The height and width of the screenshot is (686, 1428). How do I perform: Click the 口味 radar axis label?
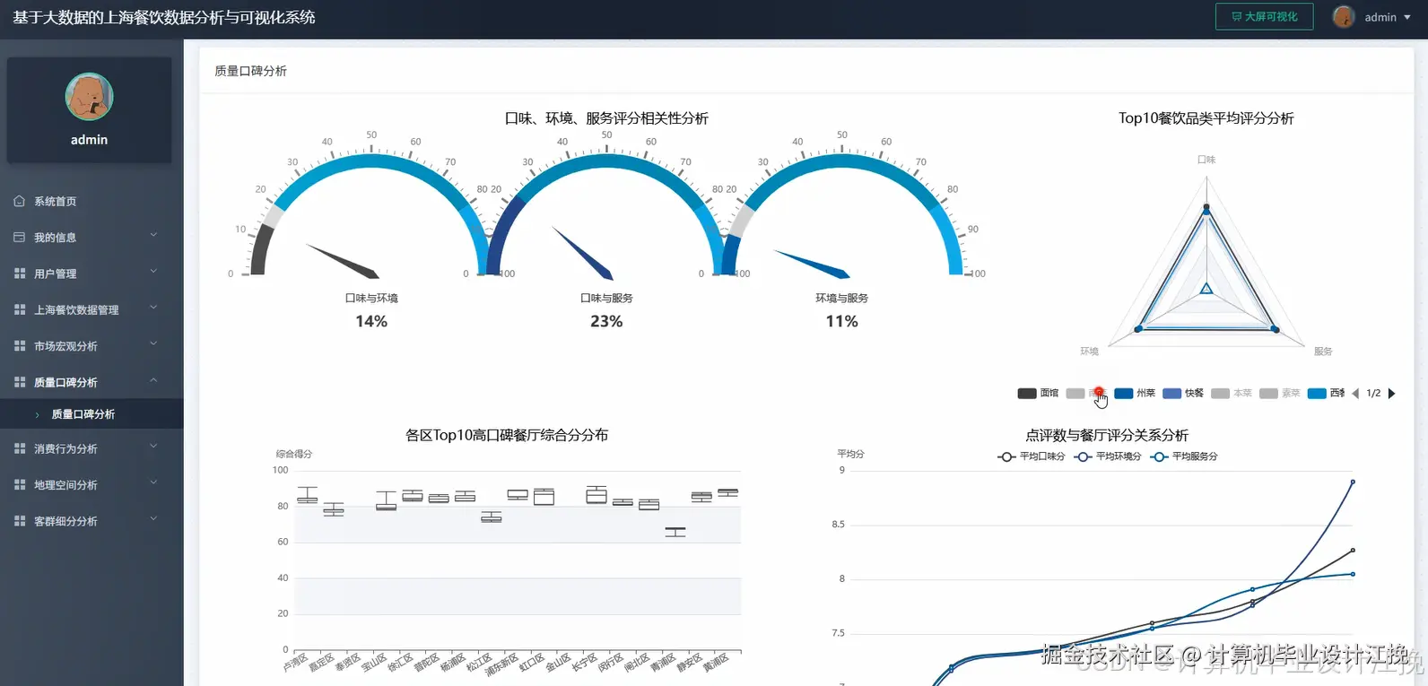(1206, 160)
